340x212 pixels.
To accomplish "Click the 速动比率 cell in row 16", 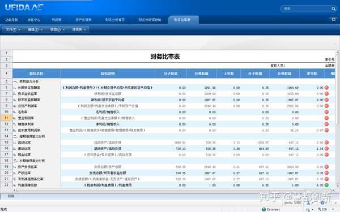I will tap(36, 148).
